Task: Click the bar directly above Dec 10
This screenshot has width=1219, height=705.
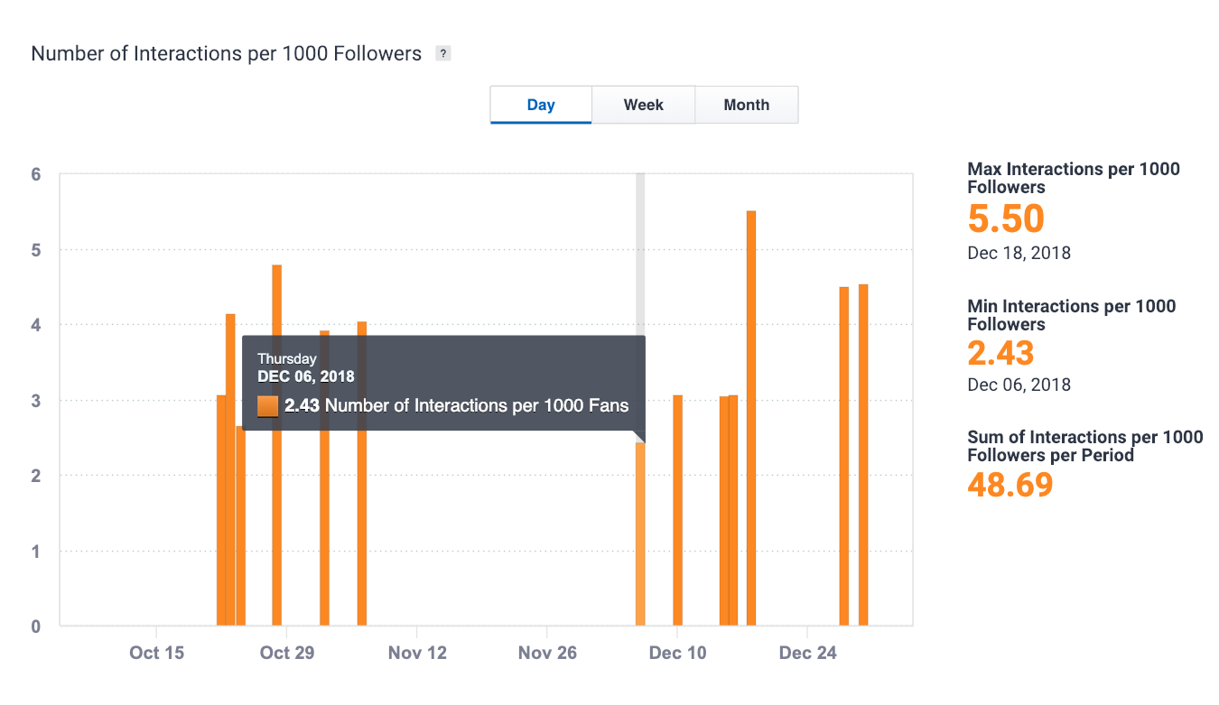Action: pyautogui.click(x=677, y=509)
